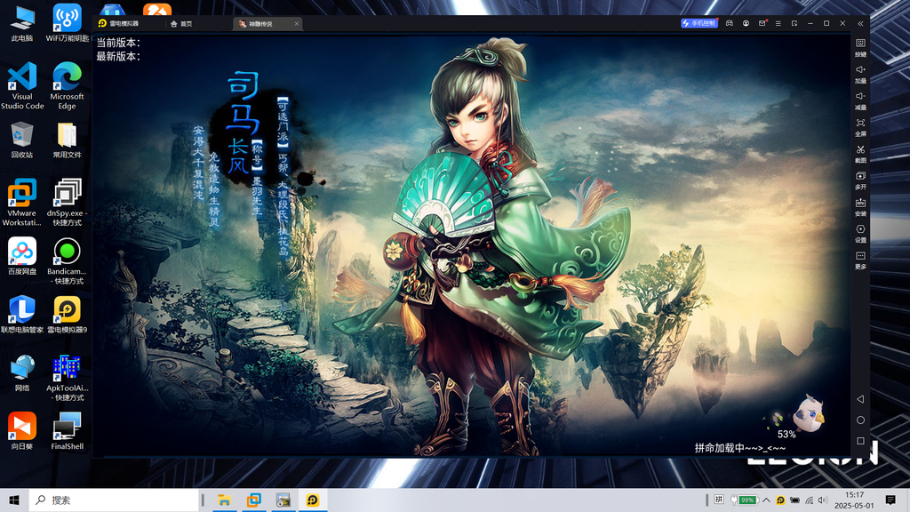This screenshot has height=512, width=910.
Task: Open File Explorer from taskbar
Action: pos(224,500)
